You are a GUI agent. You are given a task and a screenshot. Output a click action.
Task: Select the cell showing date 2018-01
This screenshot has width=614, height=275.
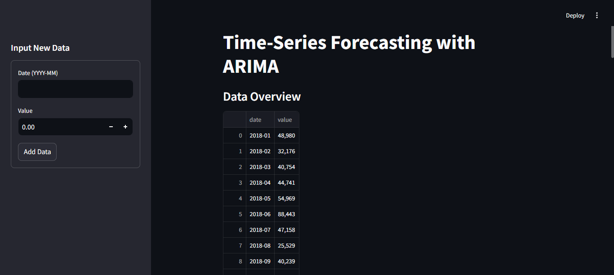click(260, 135)
